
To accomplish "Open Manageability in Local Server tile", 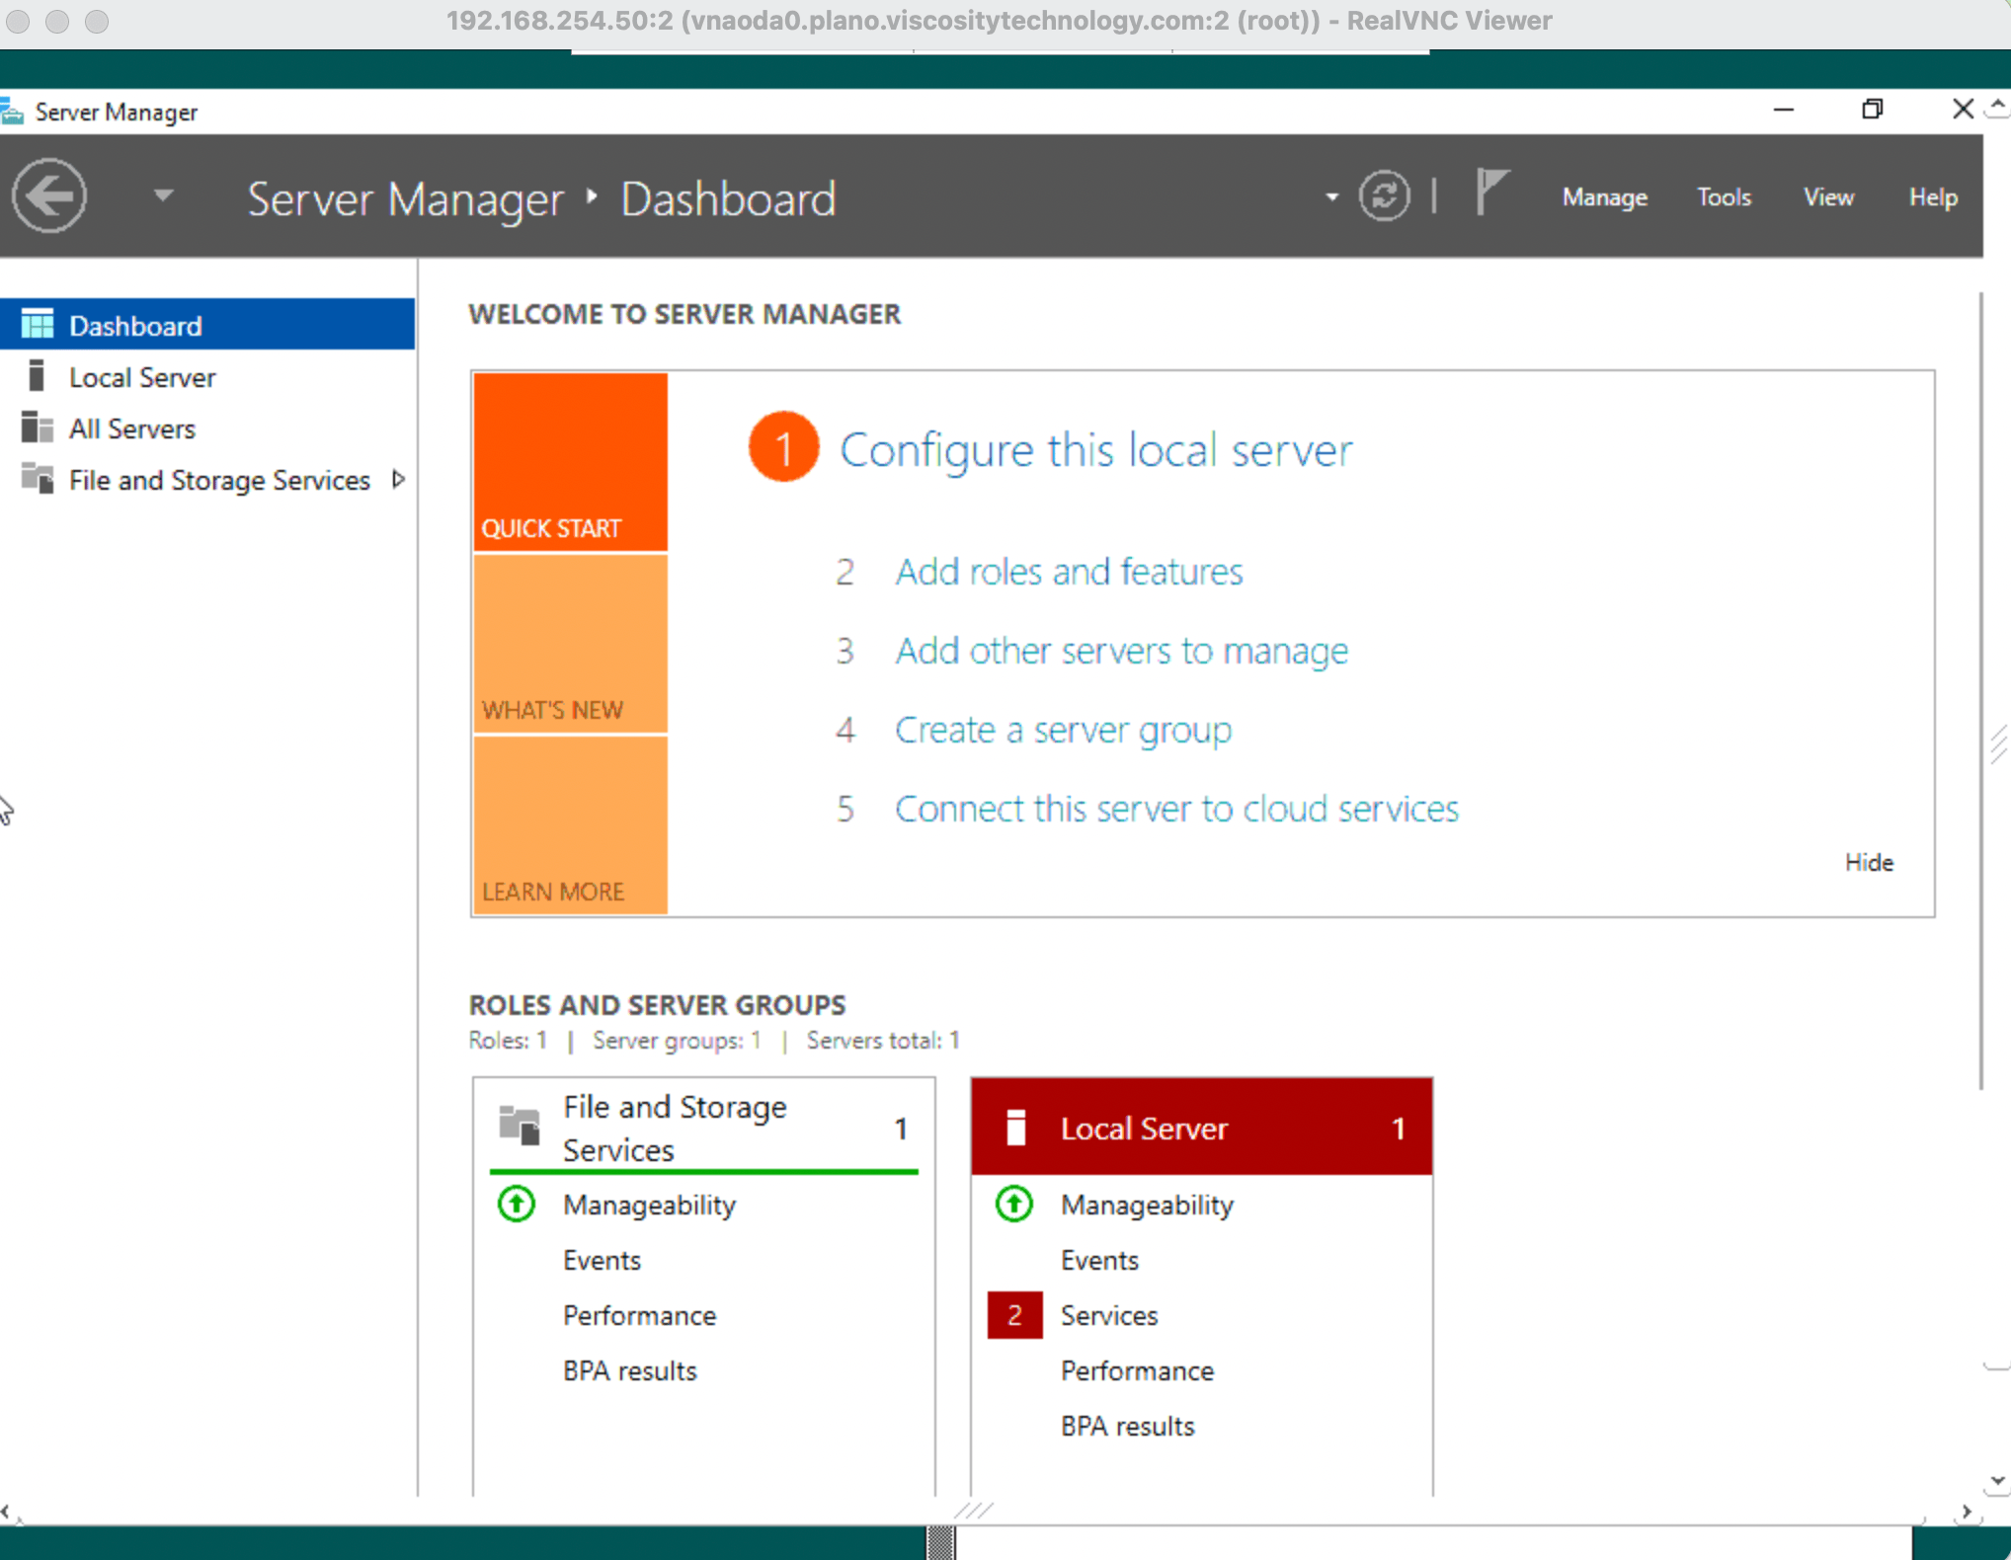I will point(1147,1205).
